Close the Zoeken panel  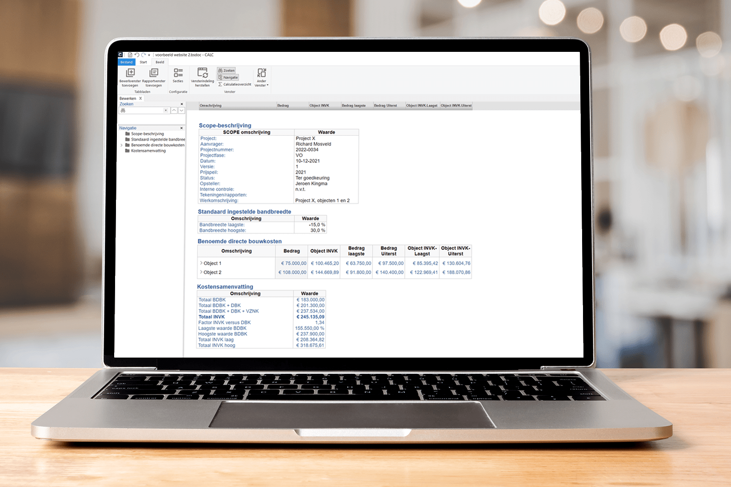pyautogui.click(x=182, y=104)
